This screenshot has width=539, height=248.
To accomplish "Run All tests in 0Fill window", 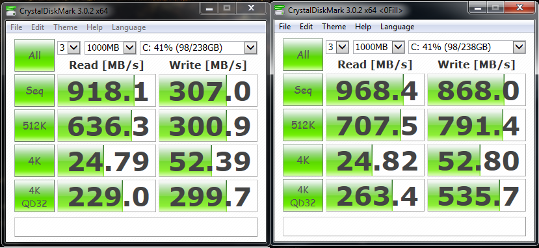I will click(x=303, y=55).
